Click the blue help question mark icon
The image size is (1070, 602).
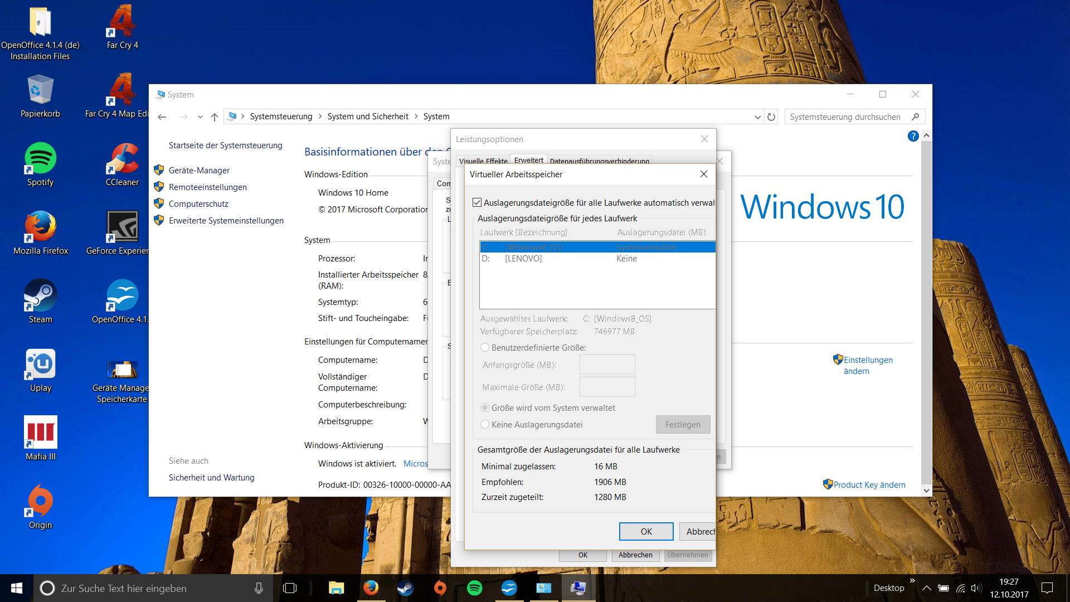913,136
